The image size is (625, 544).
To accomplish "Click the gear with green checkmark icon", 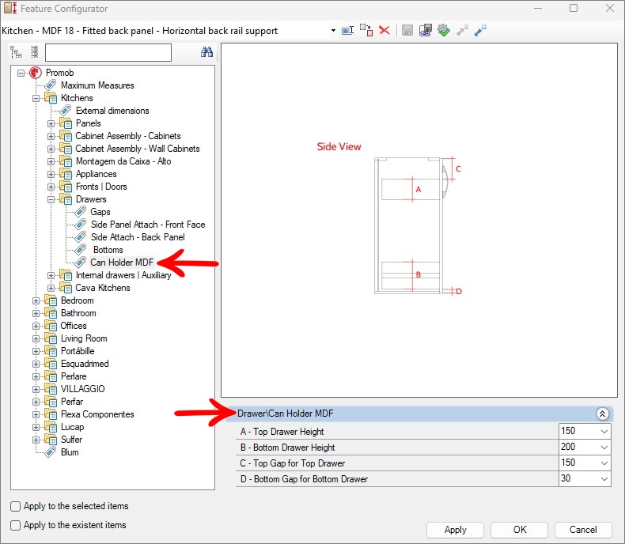I will pos(444,30).
